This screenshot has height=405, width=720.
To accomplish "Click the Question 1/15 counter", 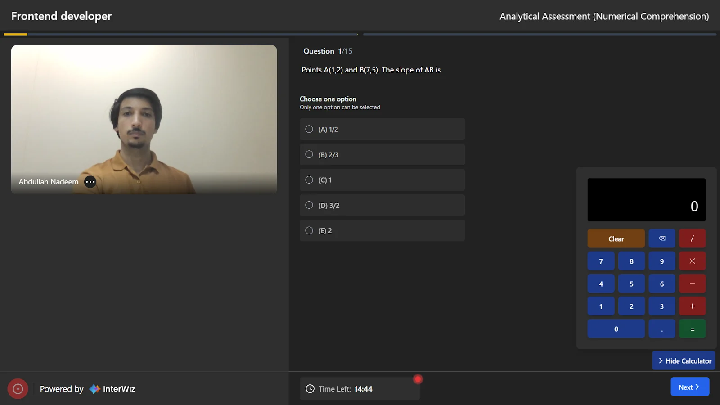I will tap(328, 51).
